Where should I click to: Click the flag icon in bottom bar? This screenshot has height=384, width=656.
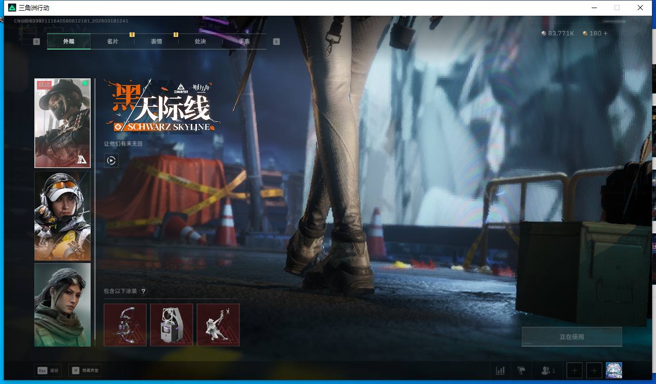521,371
